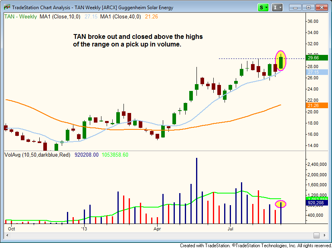Click the 36.00 price axis label
The height and width of the screenshot is (248, 332).
coord(313,21)
